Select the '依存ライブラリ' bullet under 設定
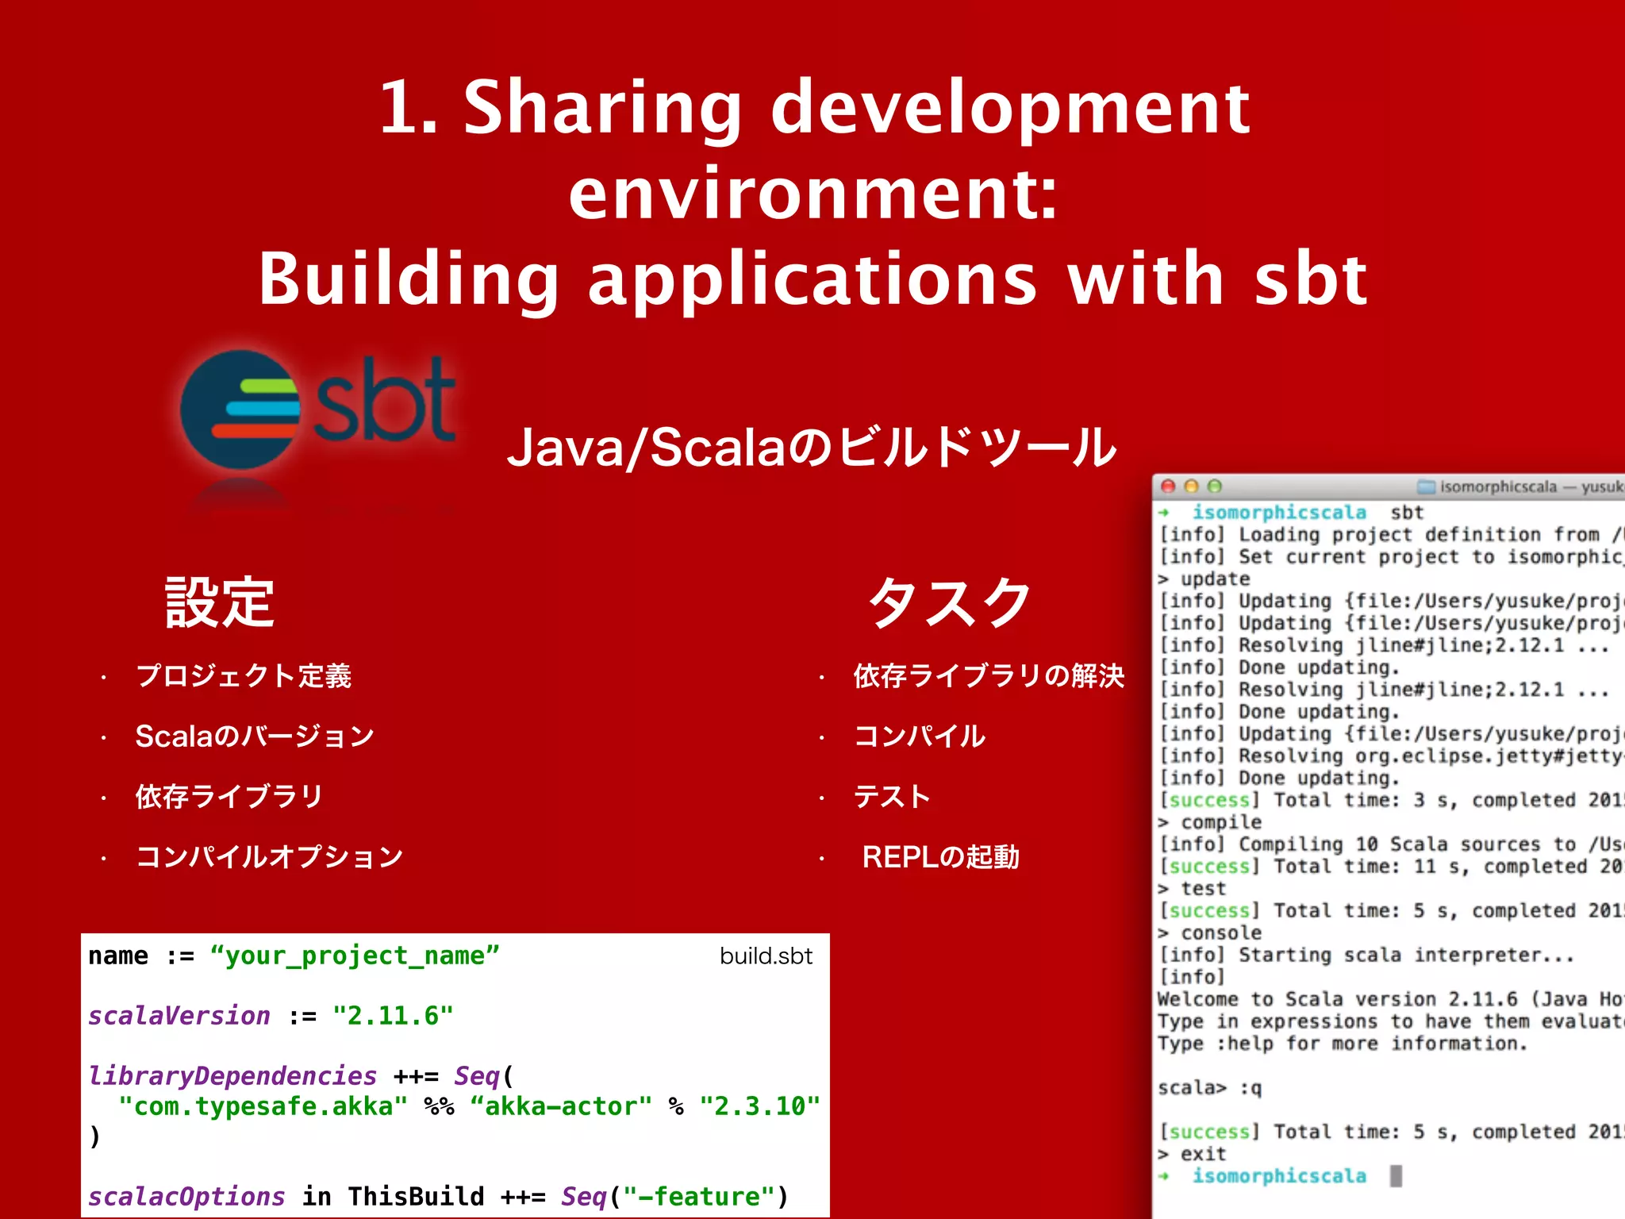The width and height of the screenshot is (1625, 1219). pyautogui.click(x=229, y=796)
